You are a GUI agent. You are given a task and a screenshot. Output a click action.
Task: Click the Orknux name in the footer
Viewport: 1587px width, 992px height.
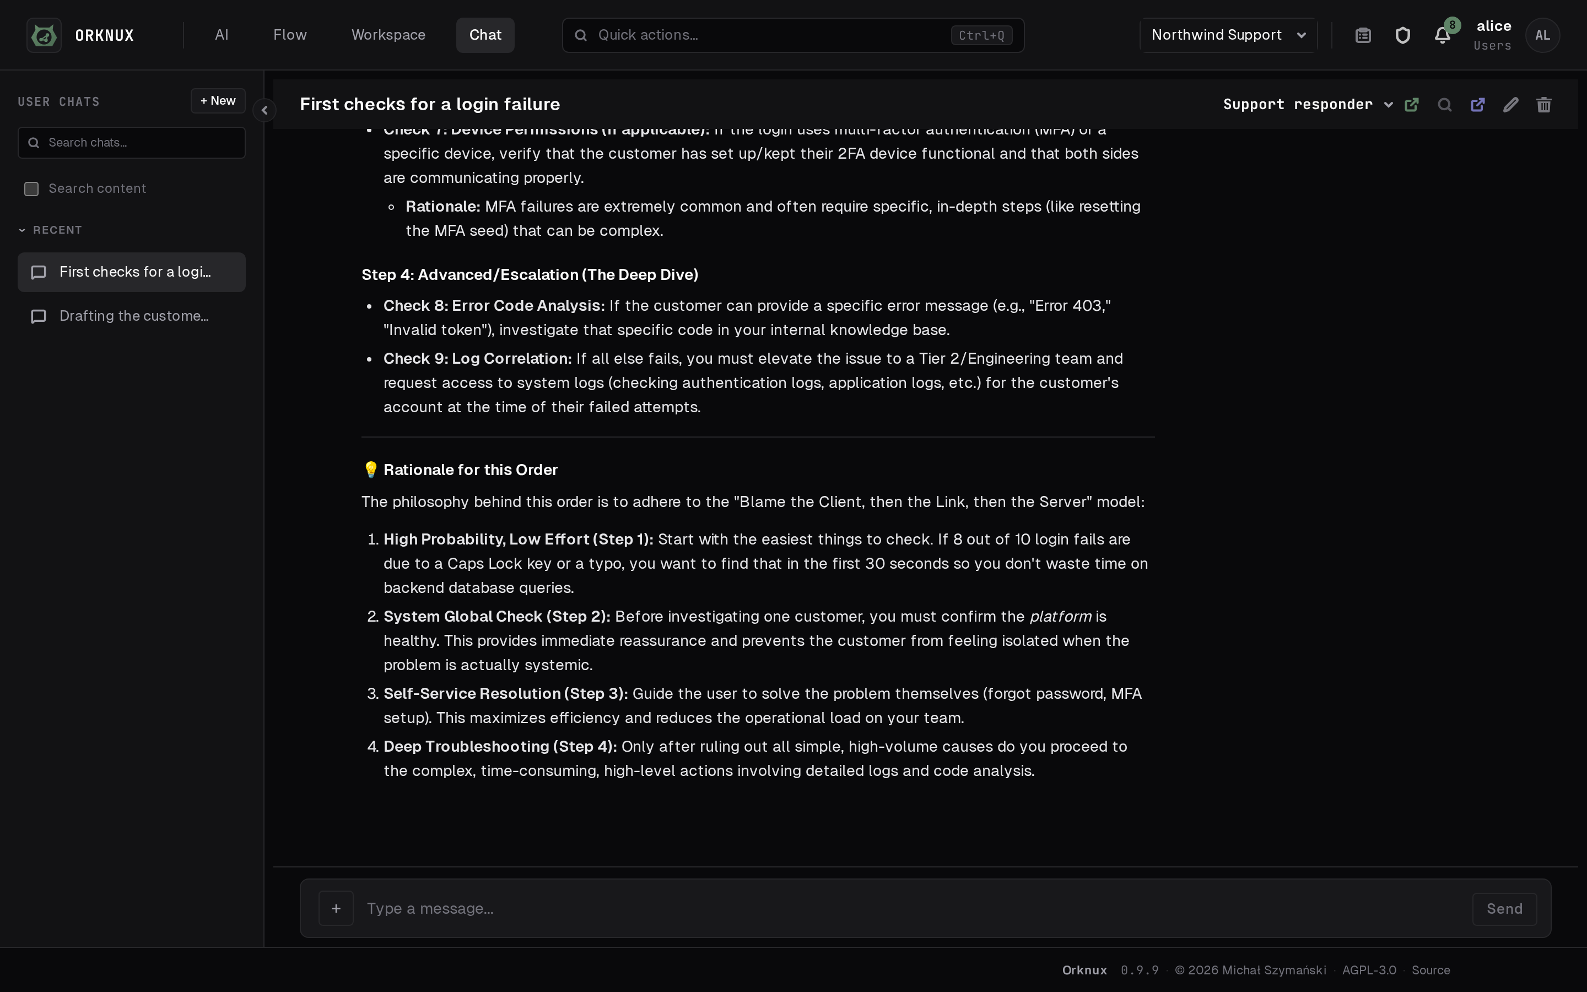click(x=1084, y=970)
